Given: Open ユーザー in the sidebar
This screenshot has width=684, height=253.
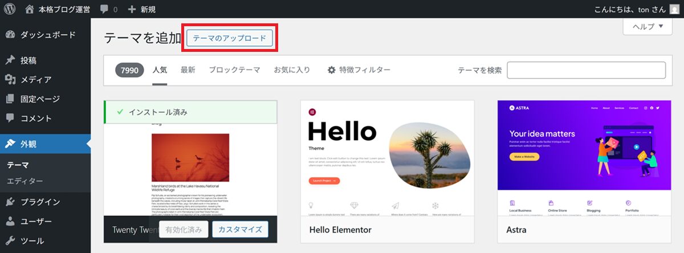Looking at the screenshot, I should [x=36, y=221].
